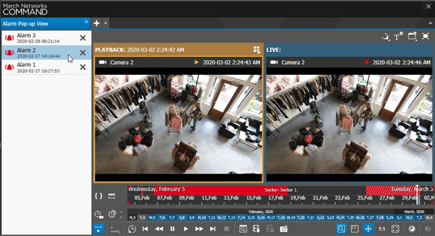Expand the workspace overflow arrow

click(x=431, y=23)
